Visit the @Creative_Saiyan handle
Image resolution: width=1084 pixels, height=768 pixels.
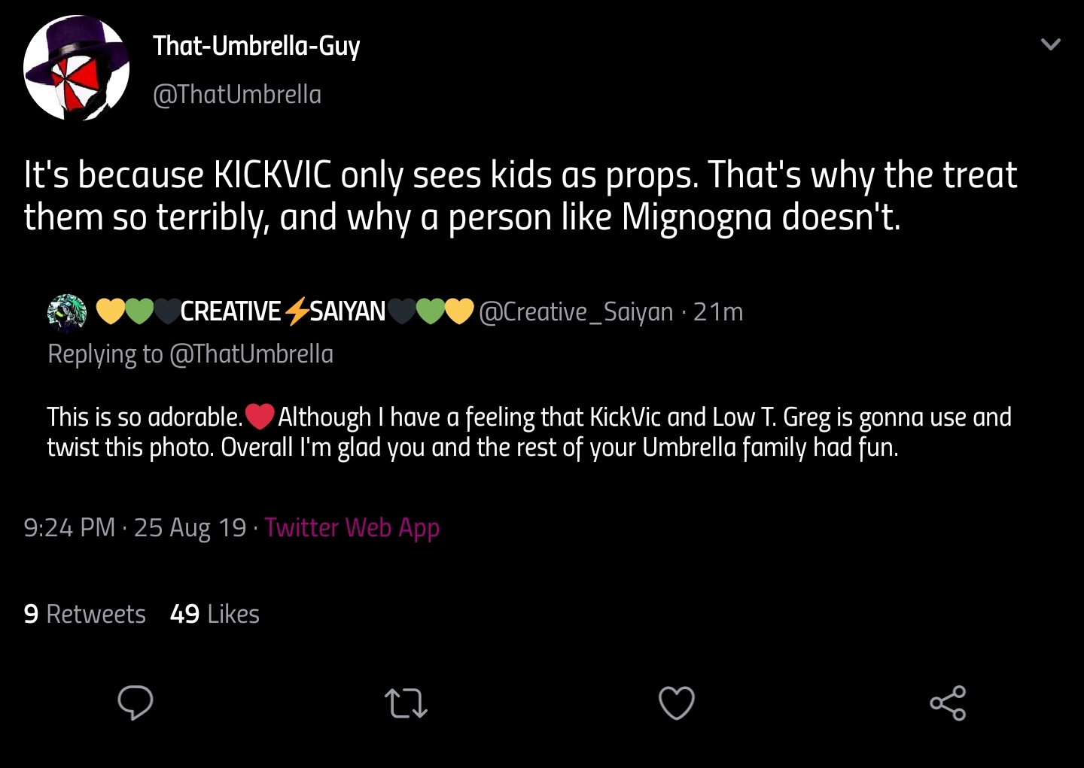tap(576, 311)
